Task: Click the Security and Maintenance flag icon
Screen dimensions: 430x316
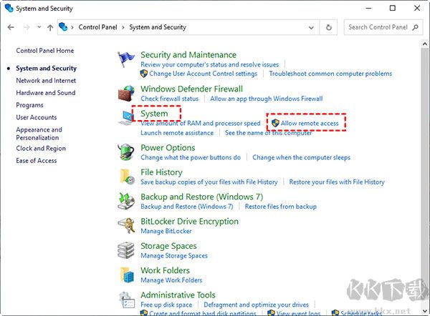Action: coord(127,59)
